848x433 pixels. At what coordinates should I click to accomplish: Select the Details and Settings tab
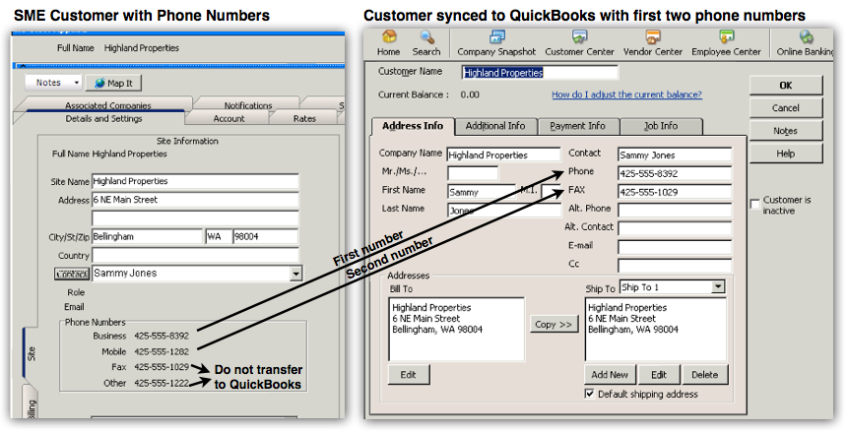tap(103, 118)
